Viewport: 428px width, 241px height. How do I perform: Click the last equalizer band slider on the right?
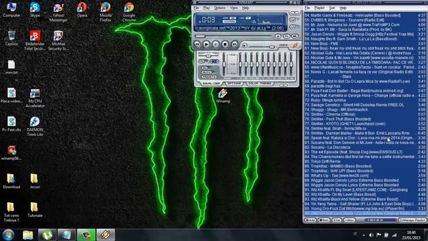[292, 64]
